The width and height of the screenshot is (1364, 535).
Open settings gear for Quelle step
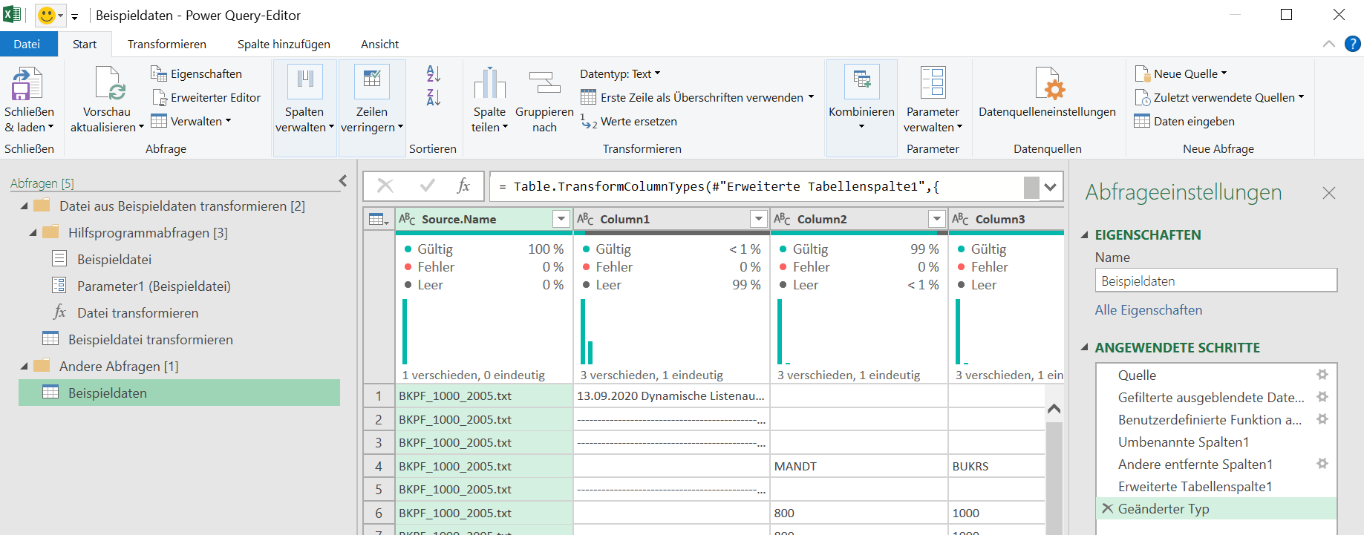1322,375
